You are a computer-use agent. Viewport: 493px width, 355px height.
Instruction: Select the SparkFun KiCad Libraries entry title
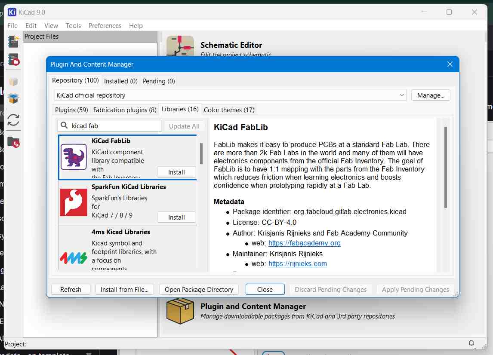129,187
